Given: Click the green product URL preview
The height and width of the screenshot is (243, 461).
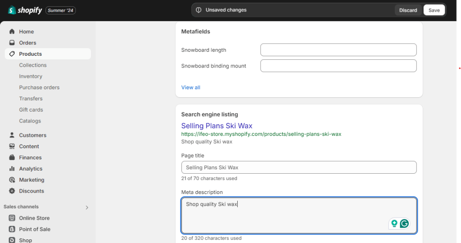Looking at the screenshot, I should [x=261, y=134].
